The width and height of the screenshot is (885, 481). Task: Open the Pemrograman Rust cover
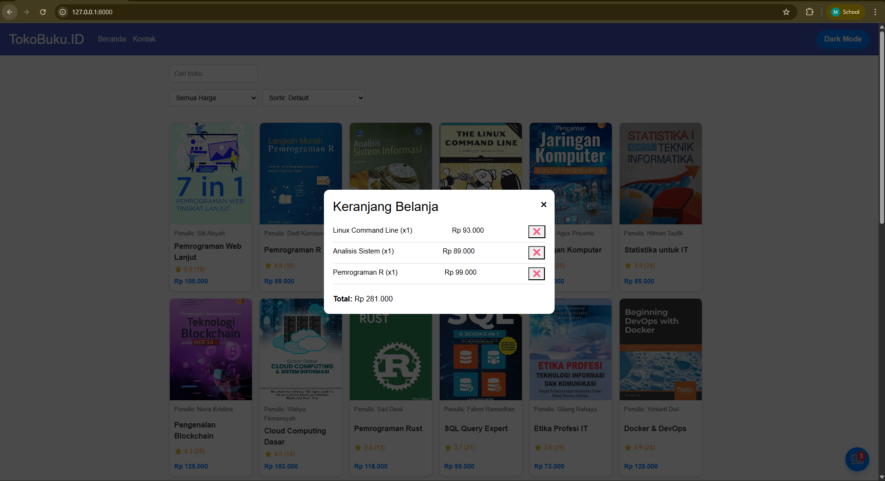coord(391,357)
